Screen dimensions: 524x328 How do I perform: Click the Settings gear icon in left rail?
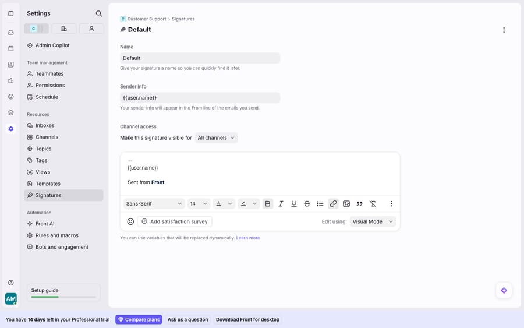click(10, 129)
